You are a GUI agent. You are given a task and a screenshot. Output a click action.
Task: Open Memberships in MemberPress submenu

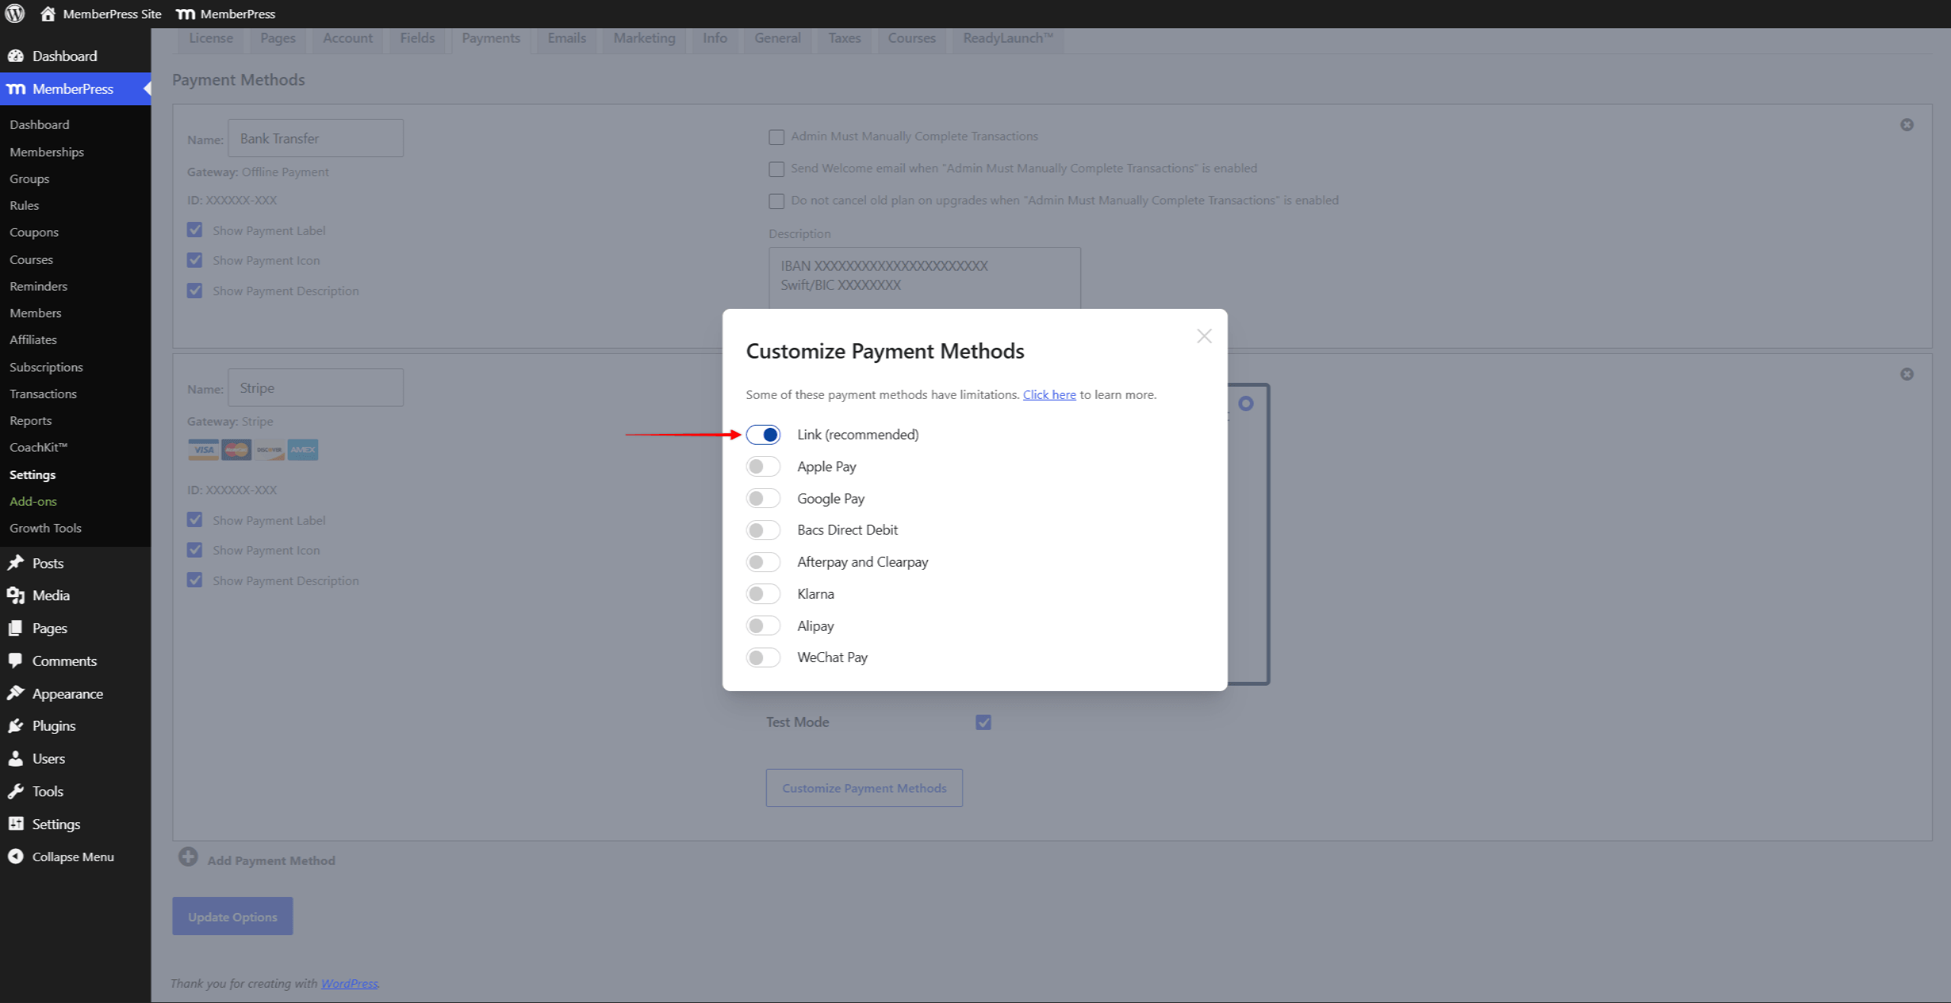47,152
